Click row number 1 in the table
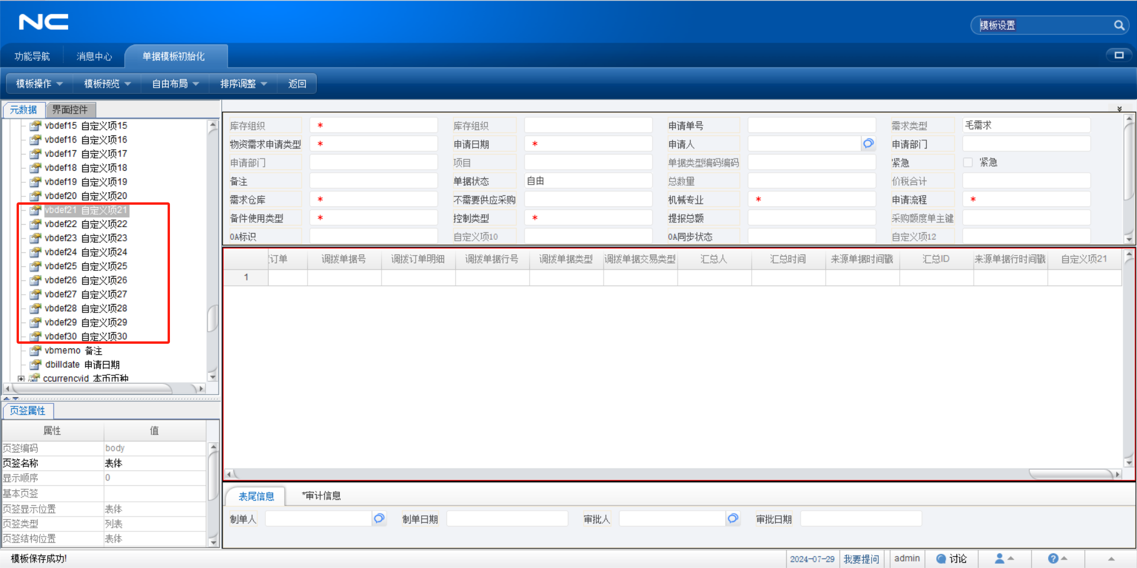 click(246, 277)
